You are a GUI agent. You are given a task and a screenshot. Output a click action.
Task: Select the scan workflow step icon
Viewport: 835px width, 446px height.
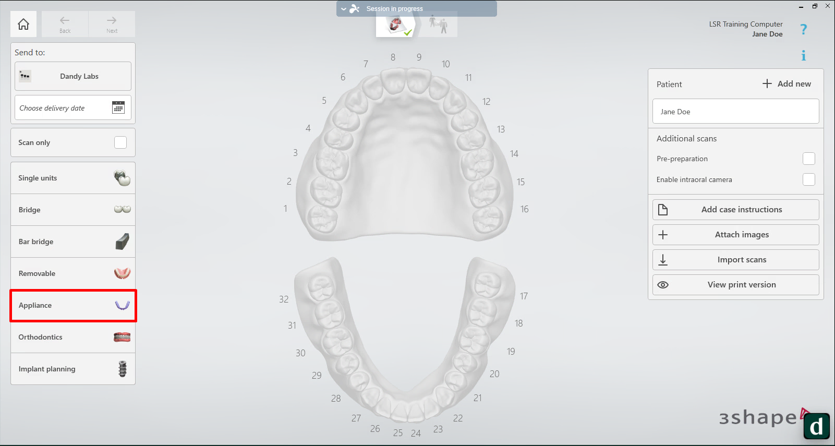click(396, 25)
